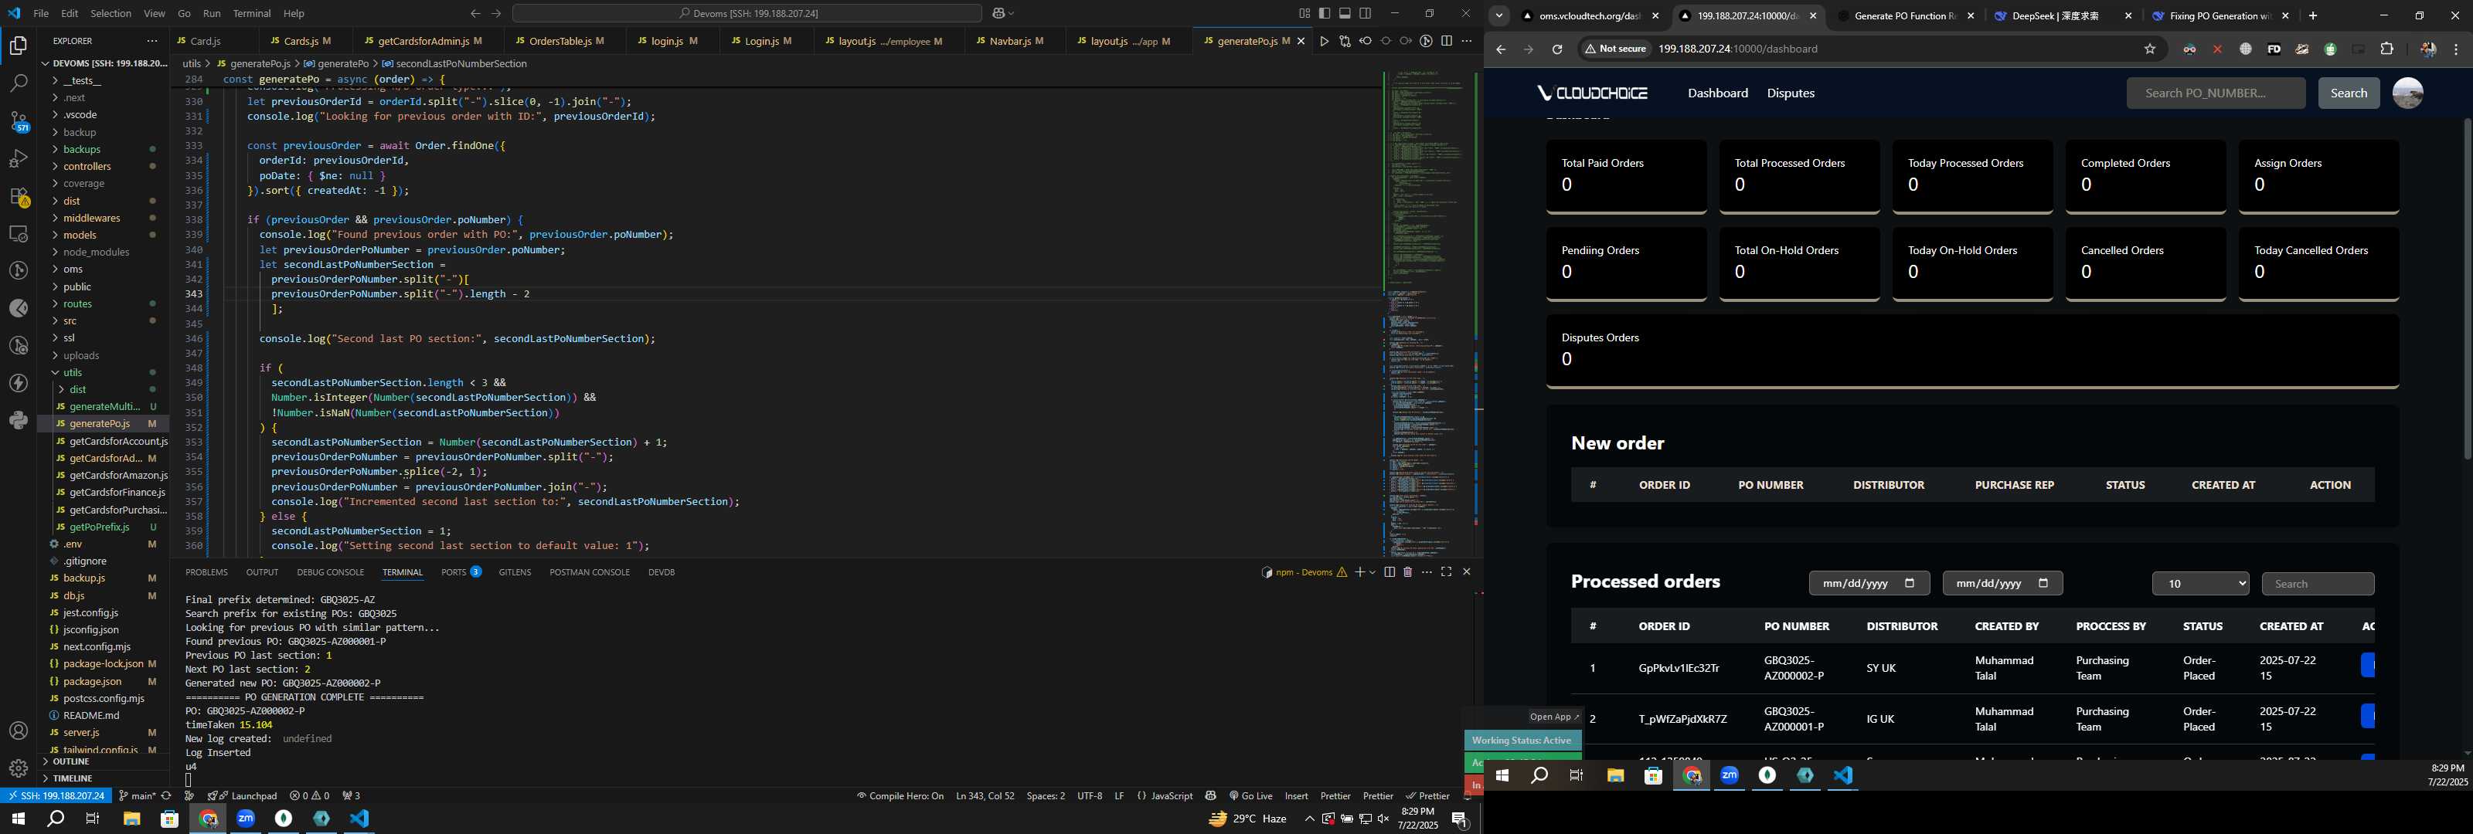Open the Terminal menu in the menu bar

coord(251,13)
